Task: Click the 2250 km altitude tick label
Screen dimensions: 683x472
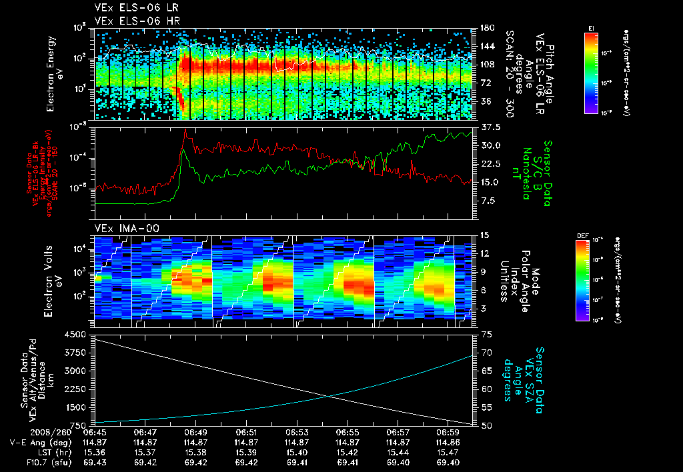Action: coord(75,389)
